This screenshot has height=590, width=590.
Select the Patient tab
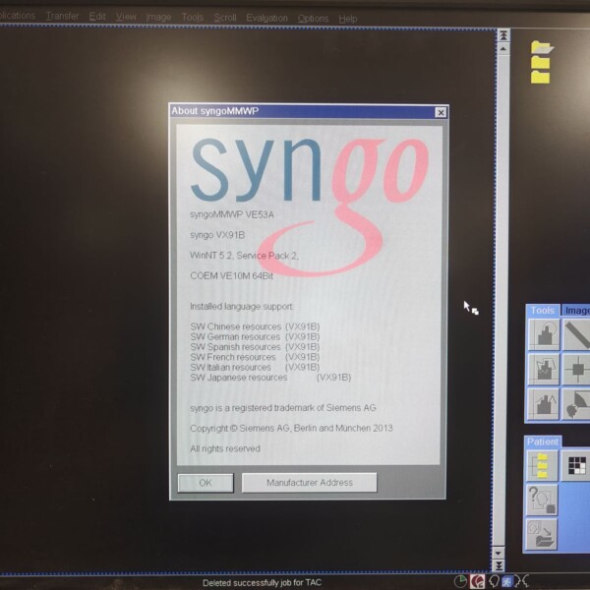point(542,442)
